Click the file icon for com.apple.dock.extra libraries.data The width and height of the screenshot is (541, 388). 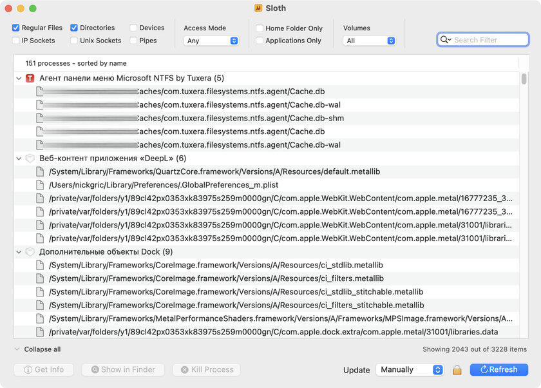click(40, 332)
